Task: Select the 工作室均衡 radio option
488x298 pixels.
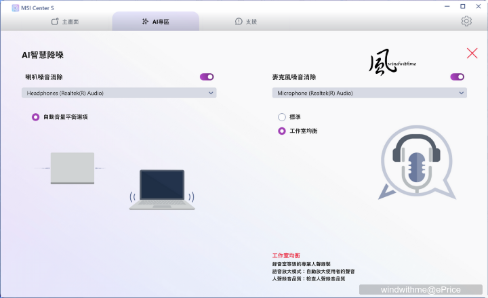Action: click(x=282, y=131)
